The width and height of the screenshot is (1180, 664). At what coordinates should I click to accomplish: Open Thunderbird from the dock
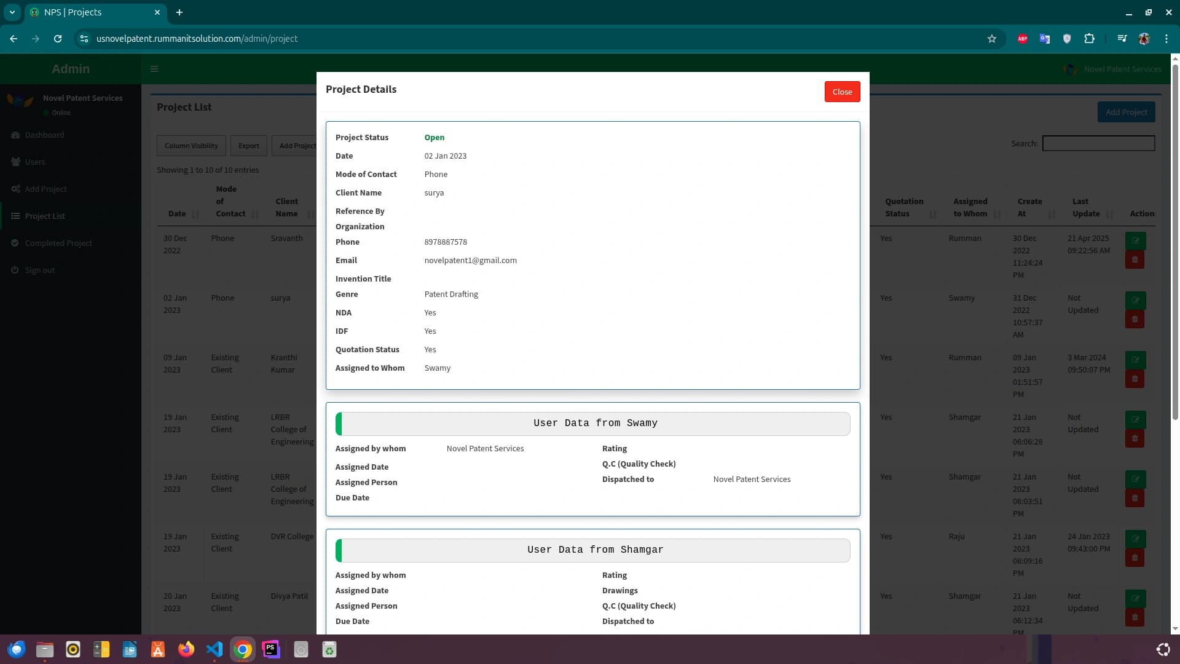click(17, 649)
